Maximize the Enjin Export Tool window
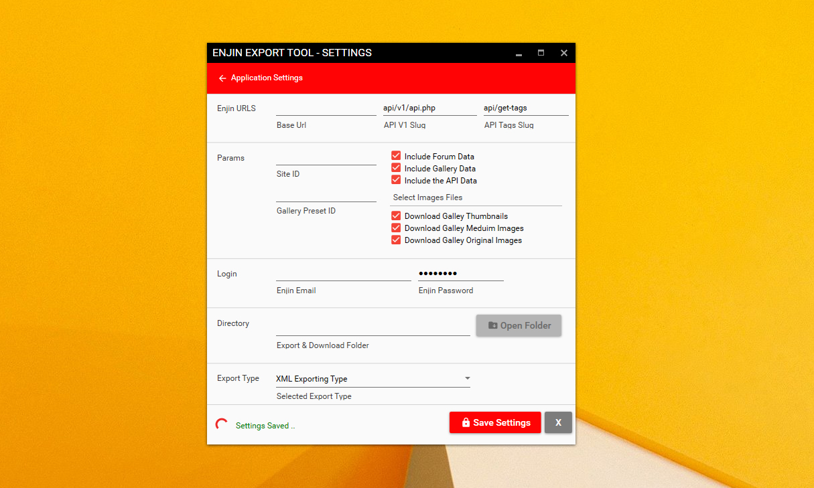Image resolution: width=814 pixels, height=488 pixels. pyautogui.click(x=541, y=53)
